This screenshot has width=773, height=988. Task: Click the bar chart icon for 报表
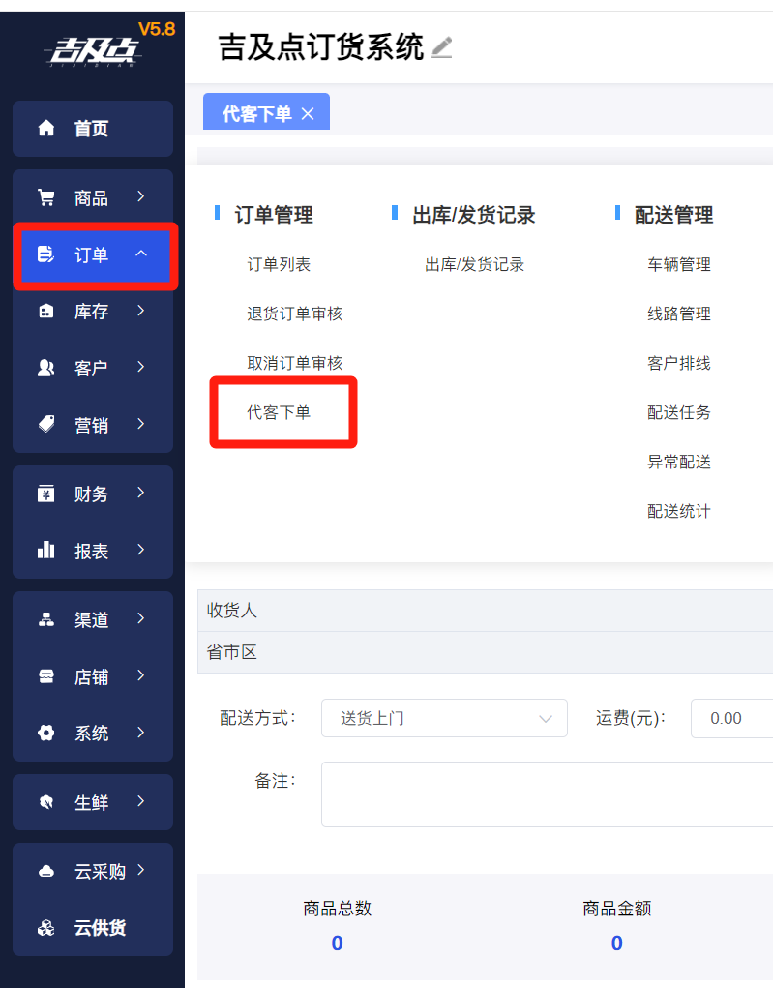[45, 550]
